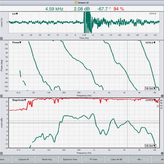Click the corner icon under the magnitude plot
164x164 pixels.
1,153
